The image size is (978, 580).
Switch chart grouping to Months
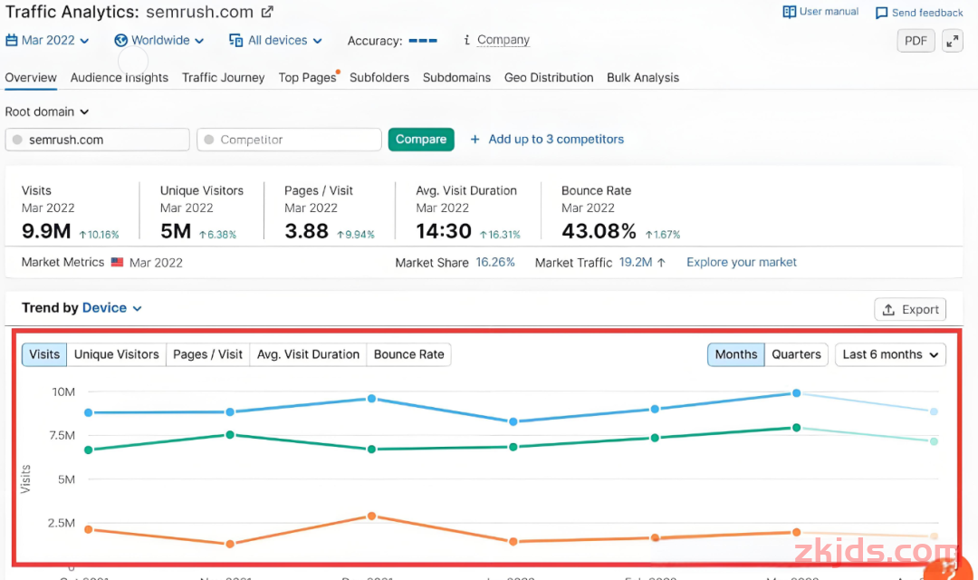736,354
